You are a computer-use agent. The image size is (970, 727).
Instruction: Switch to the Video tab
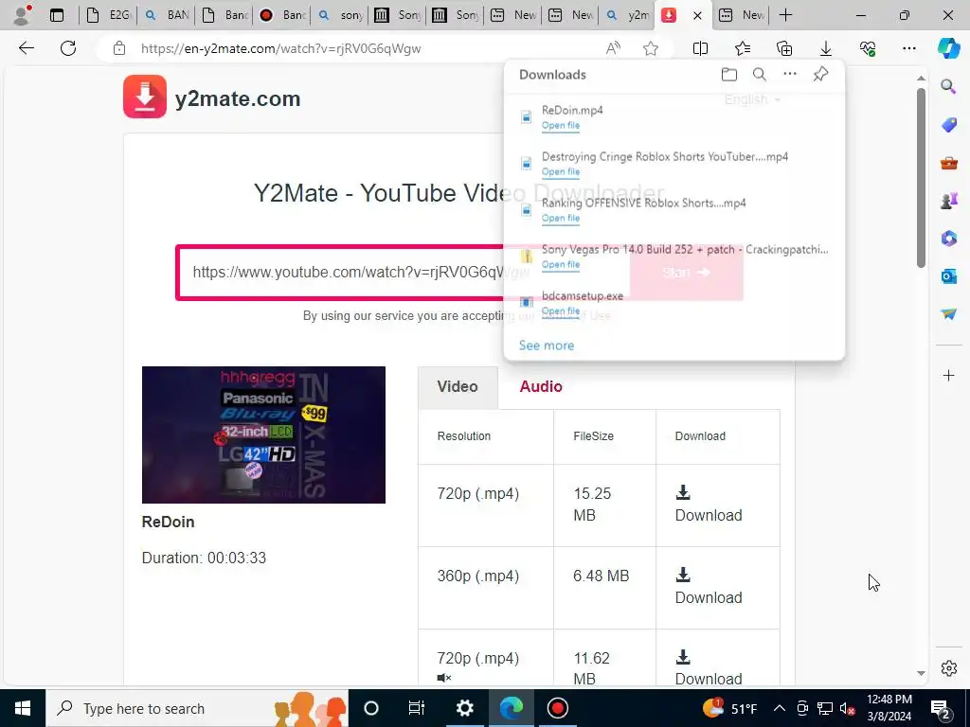458,387
